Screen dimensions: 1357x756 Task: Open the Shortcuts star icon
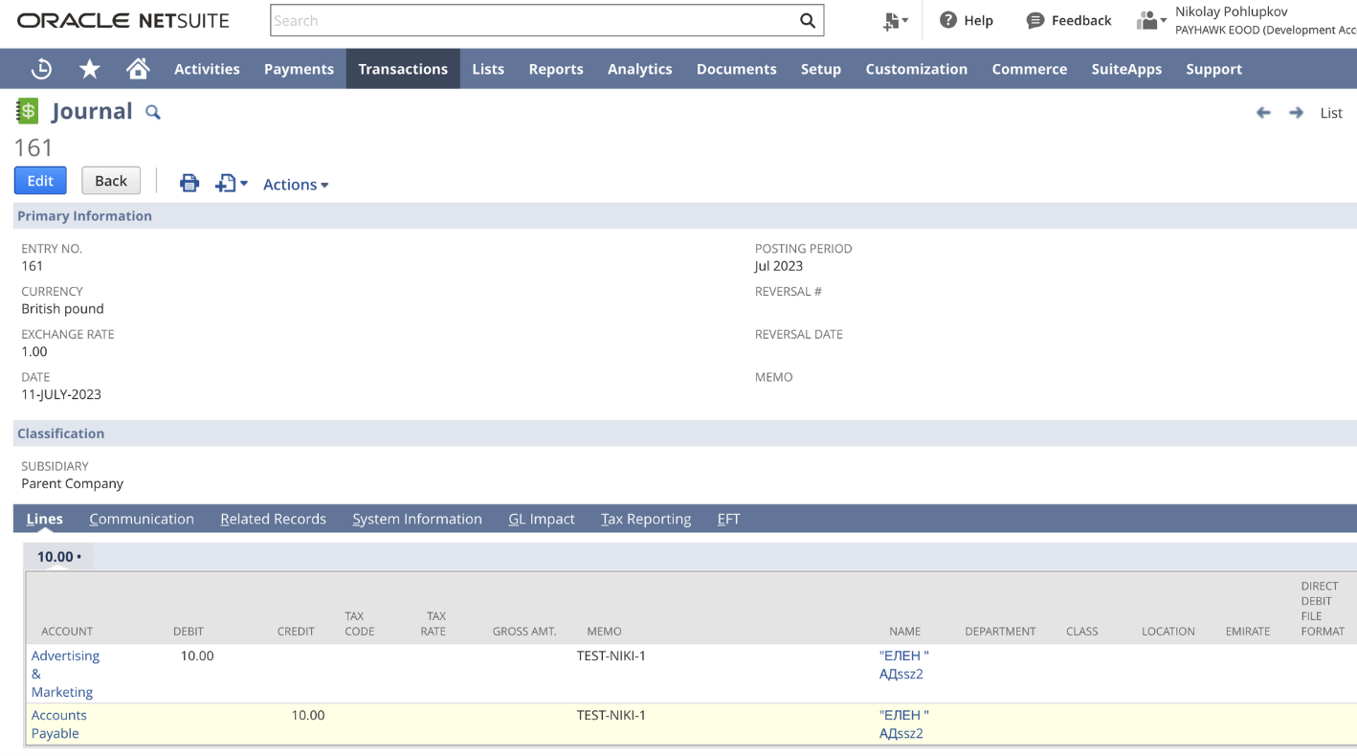90,69
